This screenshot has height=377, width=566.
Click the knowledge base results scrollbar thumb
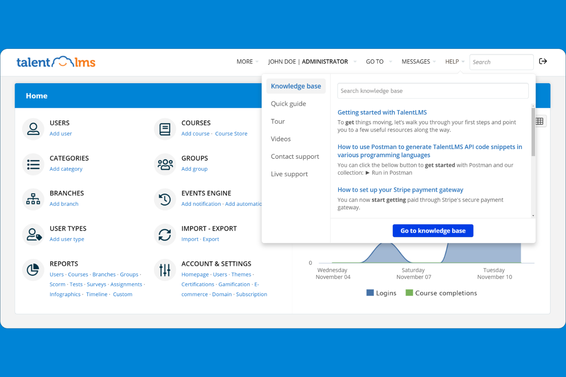coord(533,132)
